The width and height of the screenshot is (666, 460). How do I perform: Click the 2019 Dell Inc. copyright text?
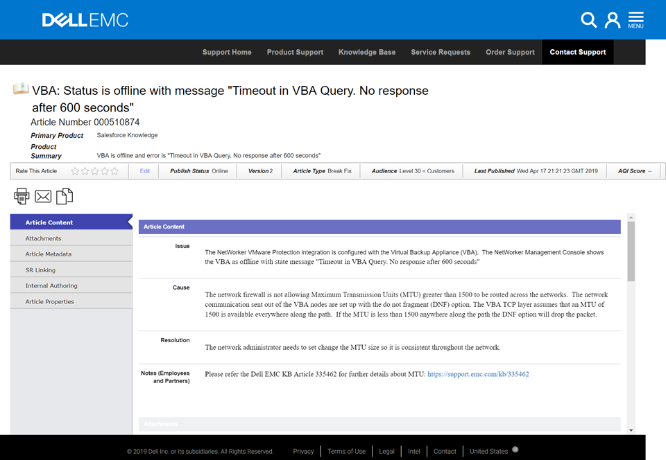(x=200, y=452)
